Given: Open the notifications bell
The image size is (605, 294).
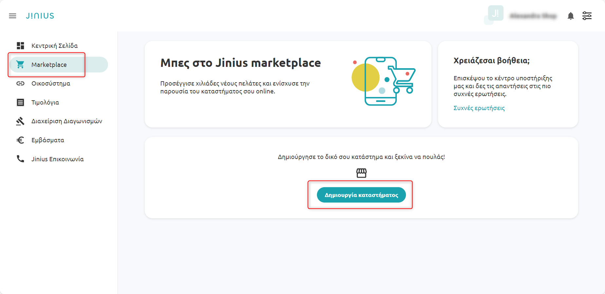Looking at the screenshot, I should 571,16.
